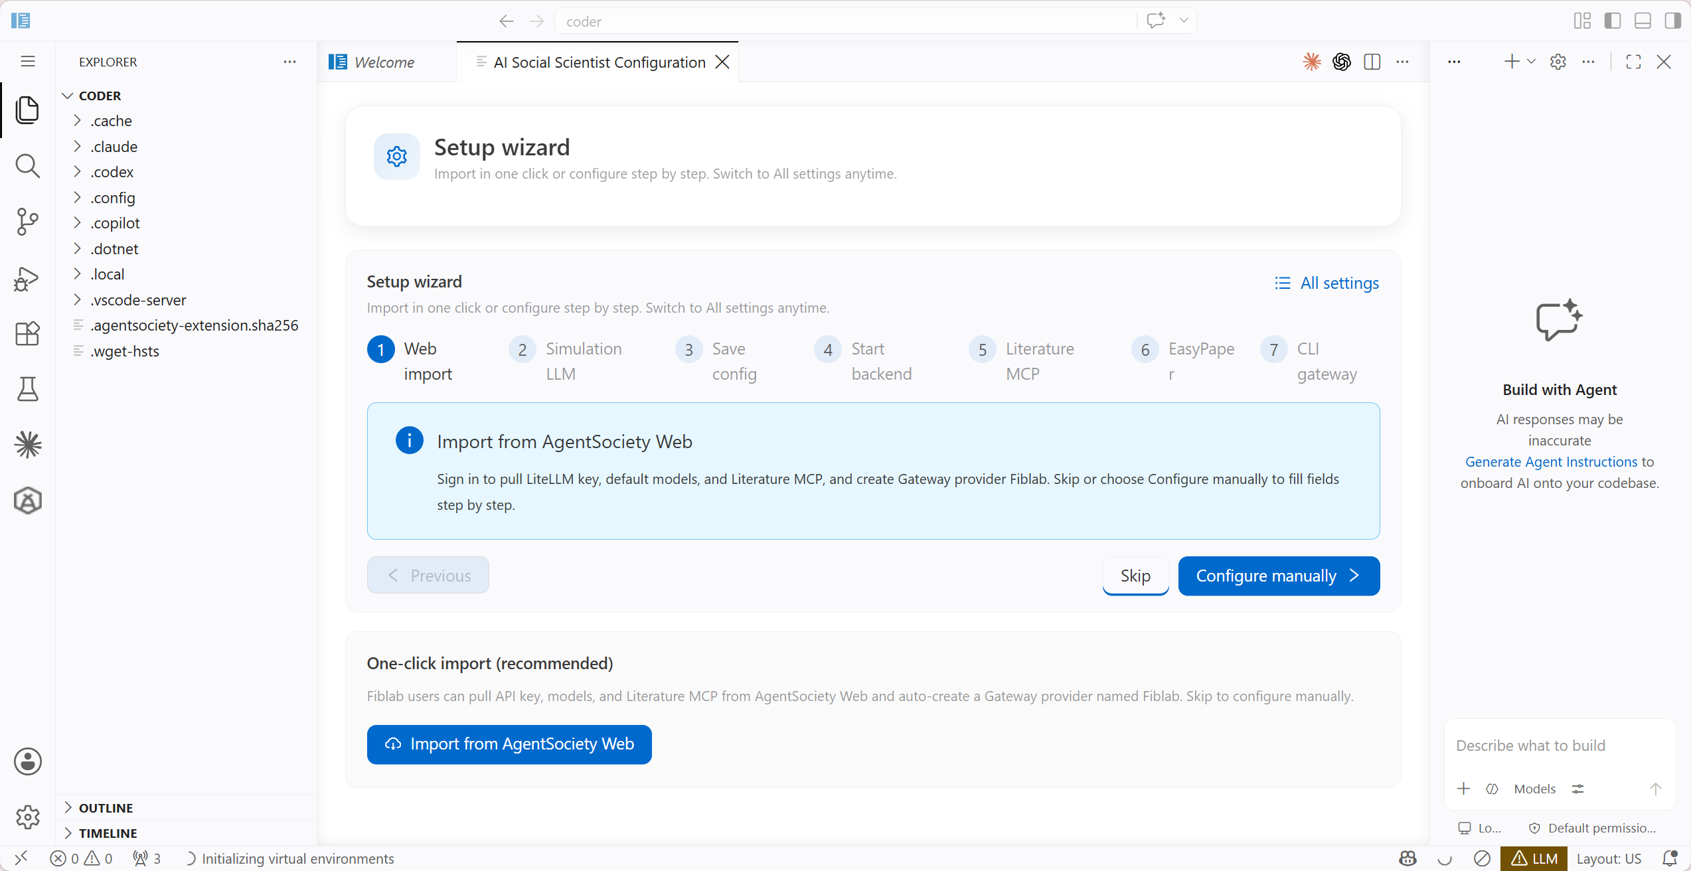Open Generate Agent Instructions link
Screen dimensions: 1691x871
pyautogui.click(x=1551, y=462)
